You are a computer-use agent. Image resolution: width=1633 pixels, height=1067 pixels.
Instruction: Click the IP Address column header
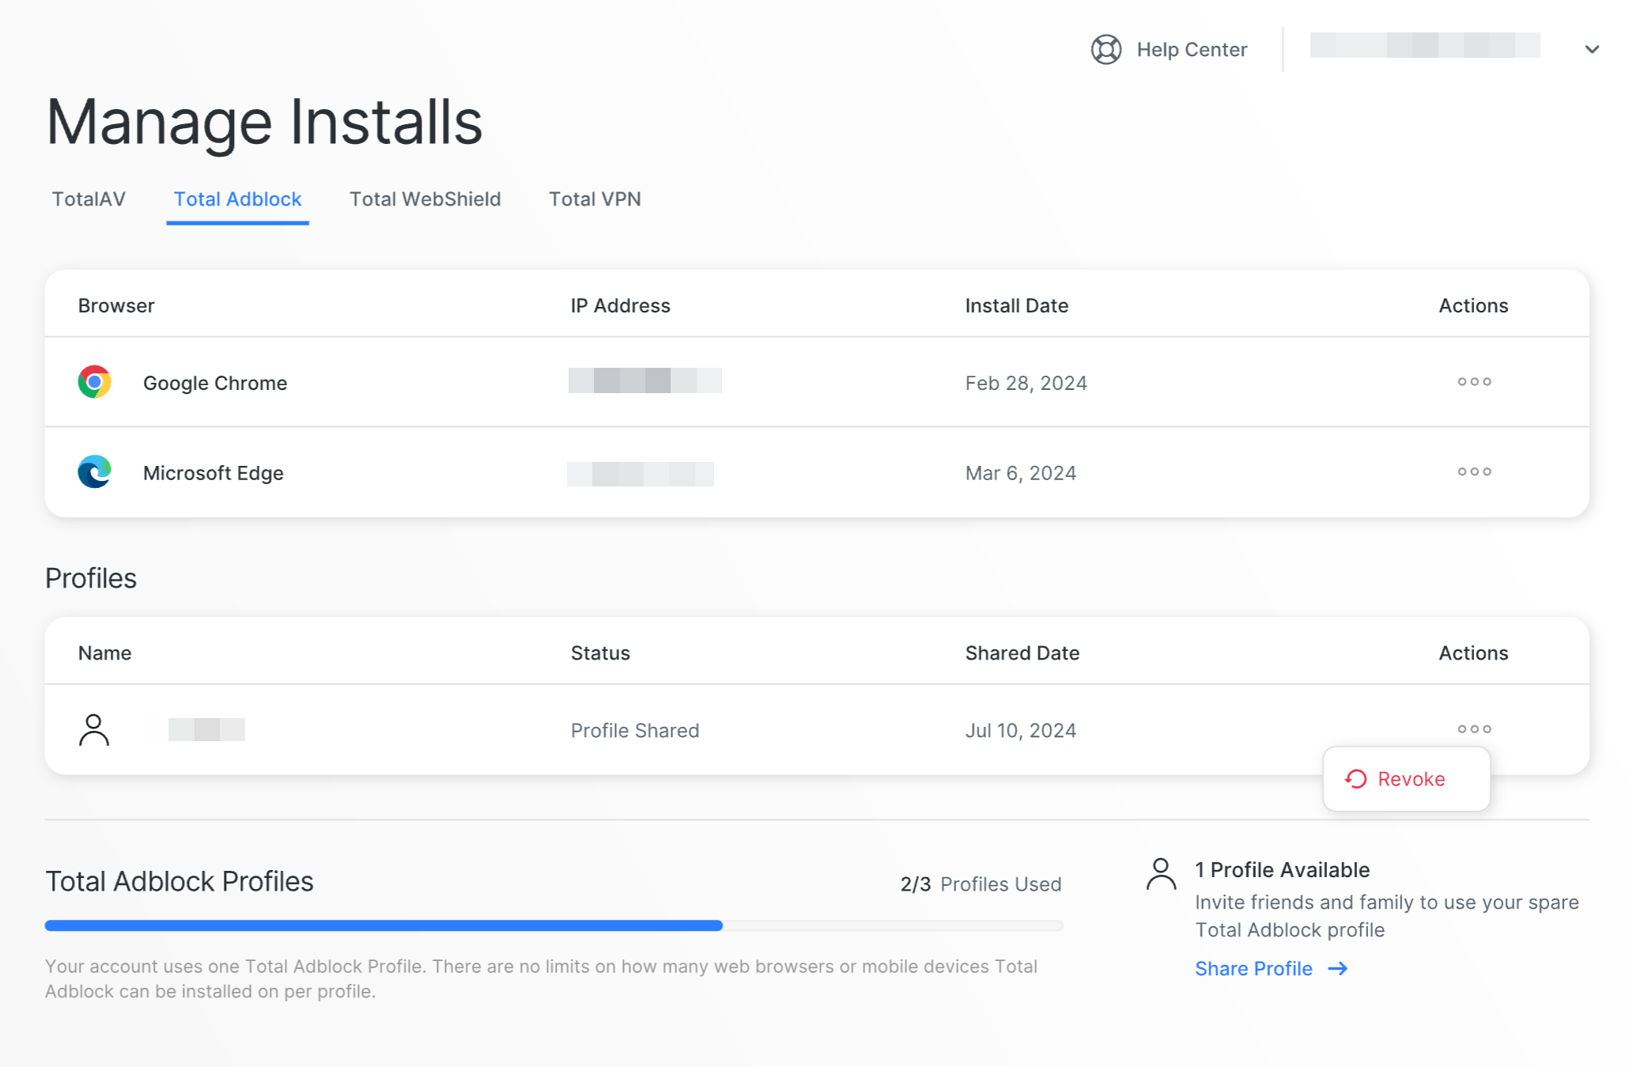click(620, 305)
